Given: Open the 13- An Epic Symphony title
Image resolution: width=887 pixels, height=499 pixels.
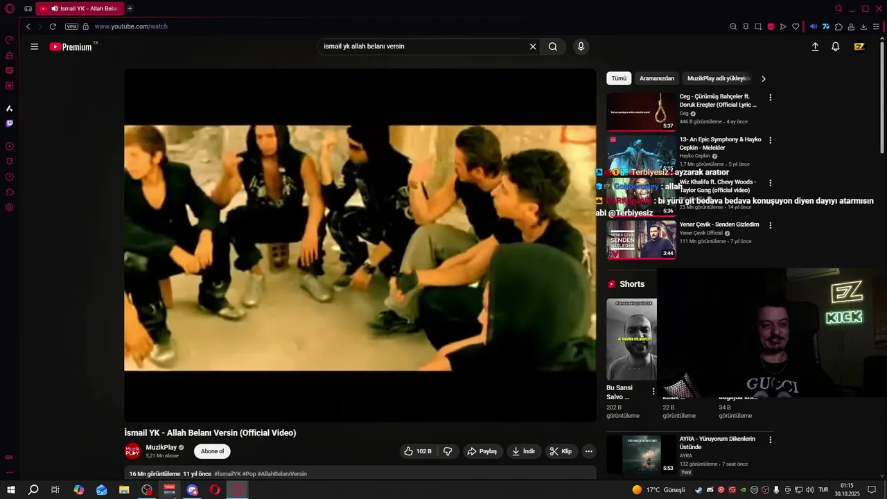Looking at the screenshot, I should coord(720,143).
